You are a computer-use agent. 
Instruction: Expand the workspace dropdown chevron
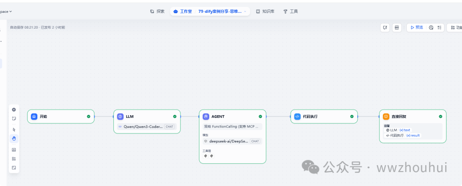point(11,12)
